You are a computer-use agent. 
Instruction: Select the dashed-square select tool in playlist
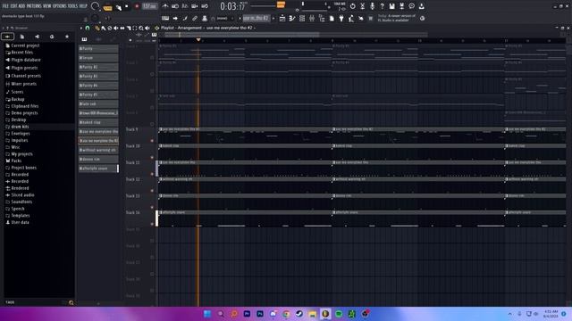click(x=135, y=28)
